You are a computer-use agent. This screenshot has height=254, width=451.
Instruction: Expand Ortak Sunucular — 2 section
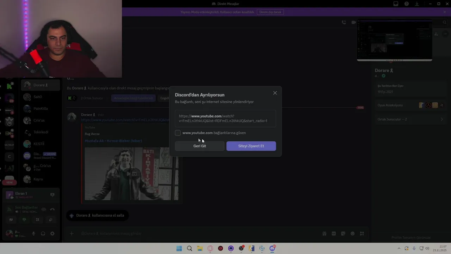click(410, 119)
